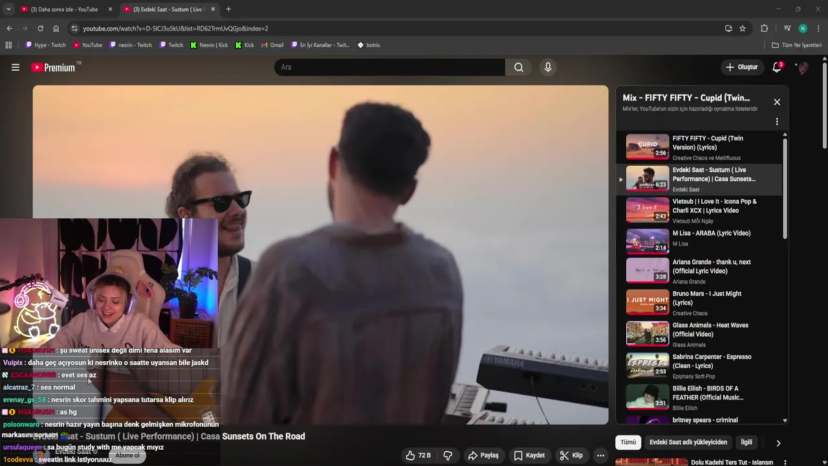Go to browser home page
This screenshot has height=466, width=828.
click(x=56, y=28)
